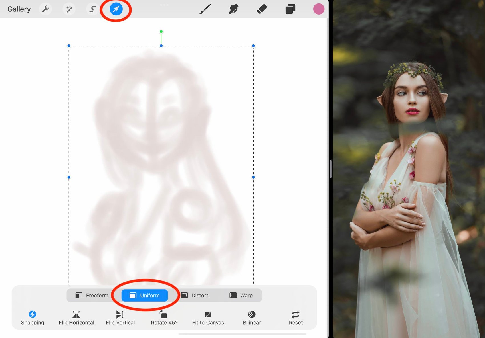
Task: Click the top-right transform corner handle
Action: (x=254, y=46)
